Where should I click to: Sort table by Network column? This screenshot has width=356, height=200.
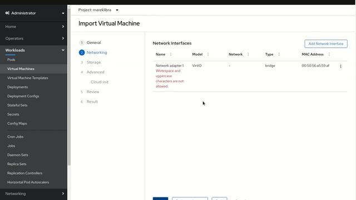239,54
